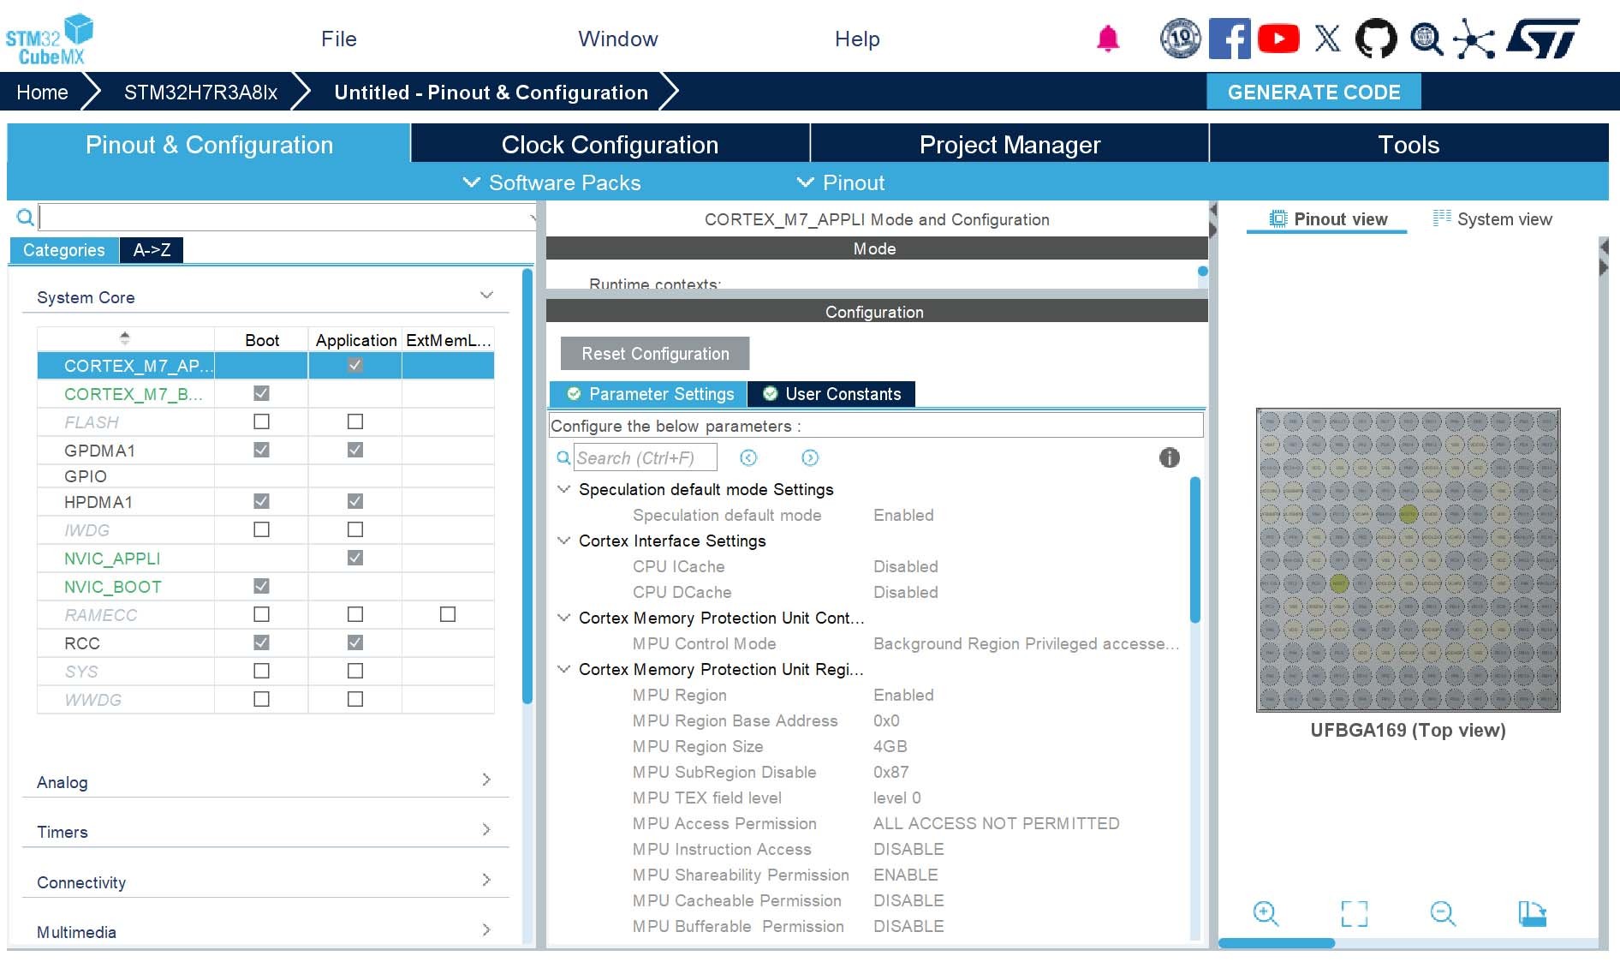Click the UFBGA169 chip pinout image

[x=1408, y=560]
